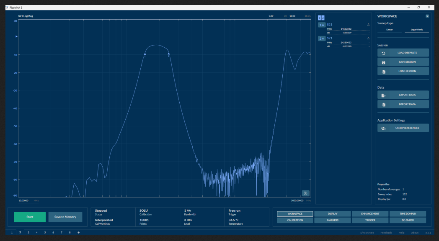Image resolution: width=439 pixels, height=241 pixels.
Task: Open the Time Domain settings panel
Action: (x=408, y=214)
